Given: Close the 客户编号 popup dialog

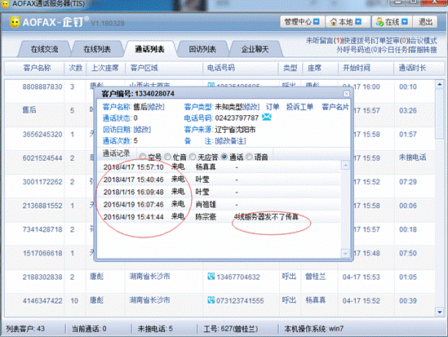Looking at the screenshot, I should 346,94.
